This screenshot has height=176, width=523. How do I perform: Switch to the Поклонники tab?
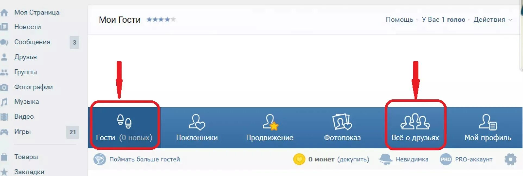pyautogui.click(x=197, y=128)
